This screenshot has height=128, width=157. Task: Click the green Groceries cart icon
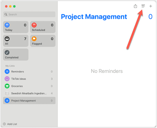[7, 86]
